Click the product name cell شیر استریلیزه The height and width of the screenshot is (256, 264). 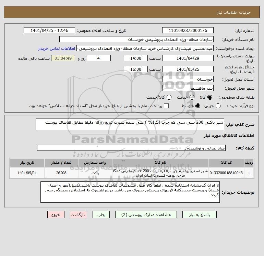160,173
